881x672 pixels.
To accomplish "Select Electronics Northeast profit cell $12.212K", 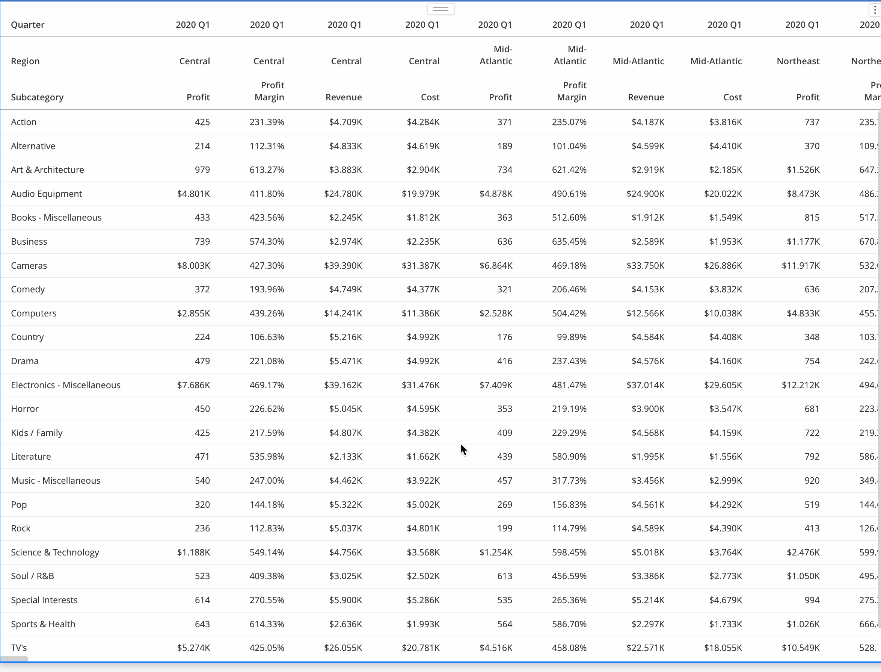I will (x=800, y=385).
